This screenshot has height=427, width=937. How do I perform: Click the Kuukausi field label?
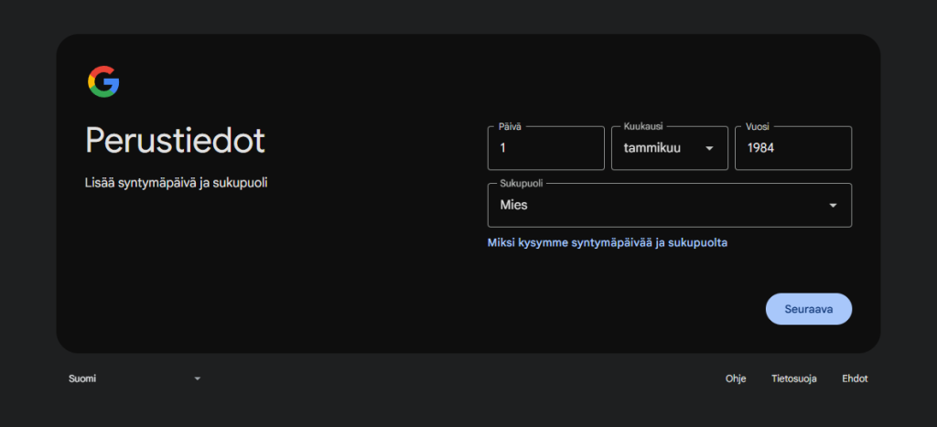pyautogui.click(x=643, y=127)
